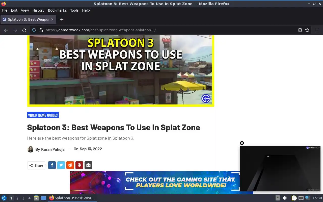Click the Share button
Viewport: 323px width, 202px height.
[x=36, y=165]
